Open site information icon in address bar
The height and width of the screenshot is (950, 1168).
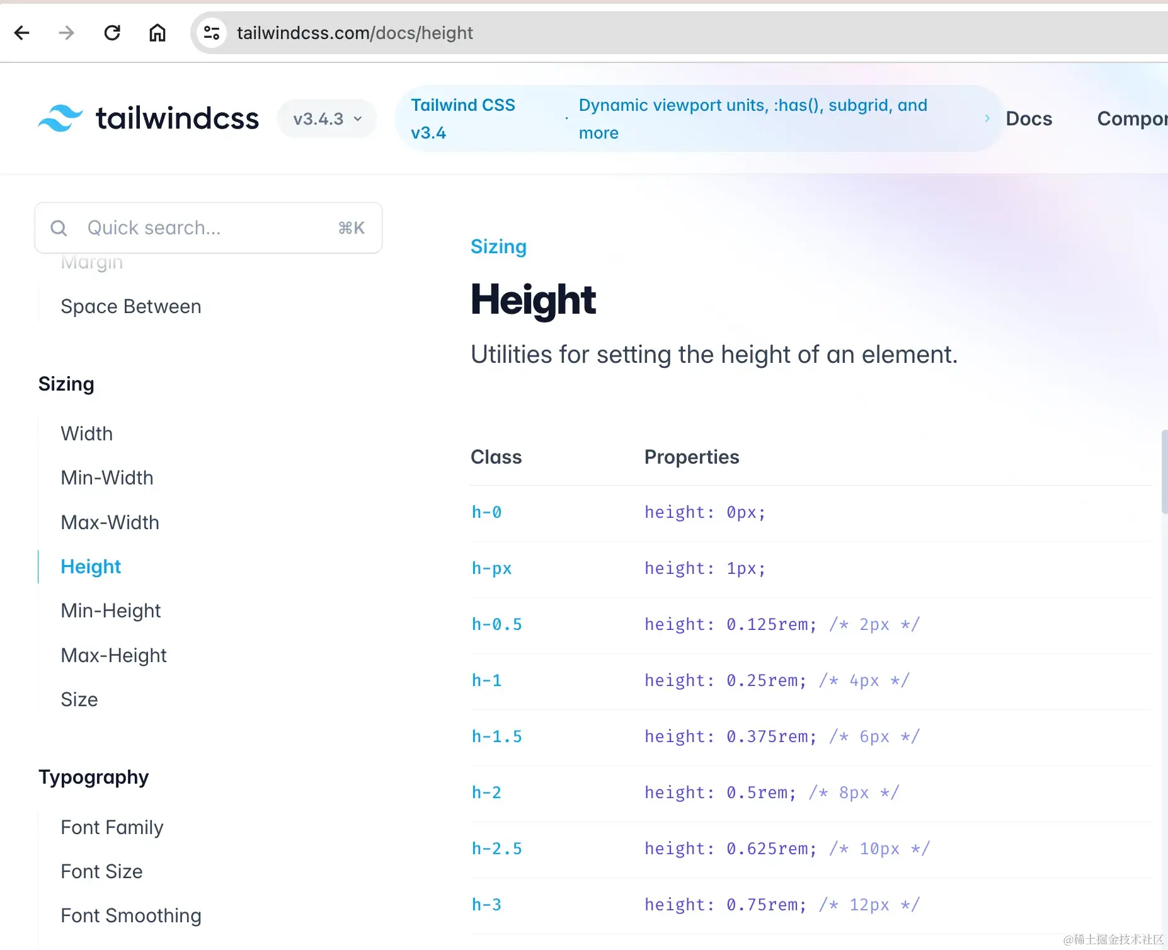coord(212,33)
